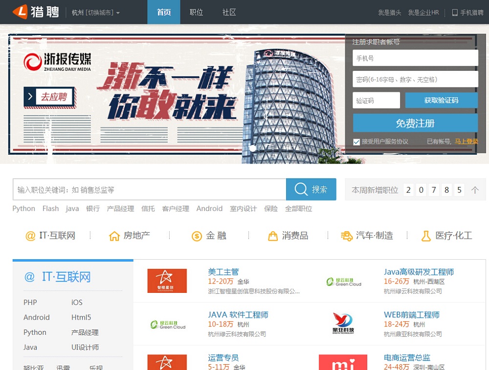Image resolution: width=489 pixels, height=370 pixels.
Task: Click Green Cloud logo beside JAVA 软件工程师
Action: pos(168,325)
